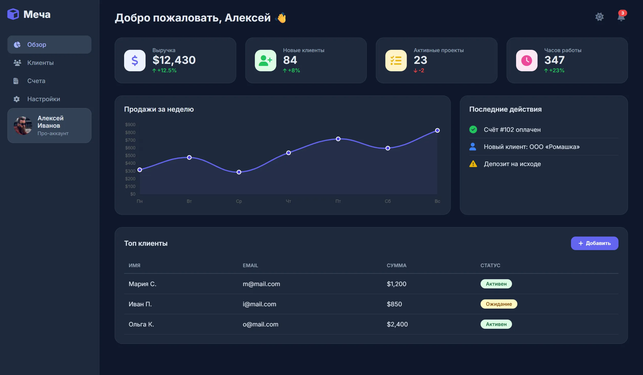This screenshot has width=643, height=375.
Task: Click the m@mail.com email
Action: 261,284
